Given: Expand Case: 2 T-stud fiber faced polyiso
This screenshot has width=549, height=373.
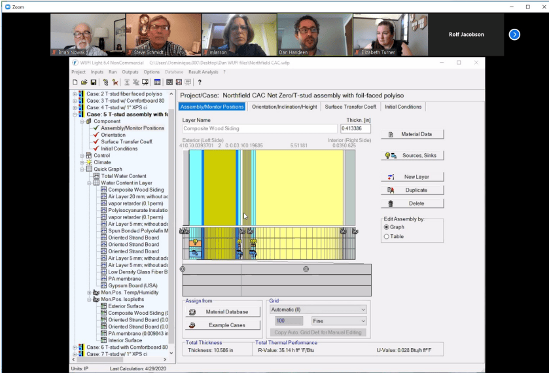Looking at the screenshot, I should coord(75,94).
